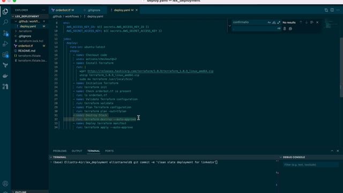This screenshot has height=193, width=343.
Task: Close the deploy.yaml tab
Action: [137, 10]
